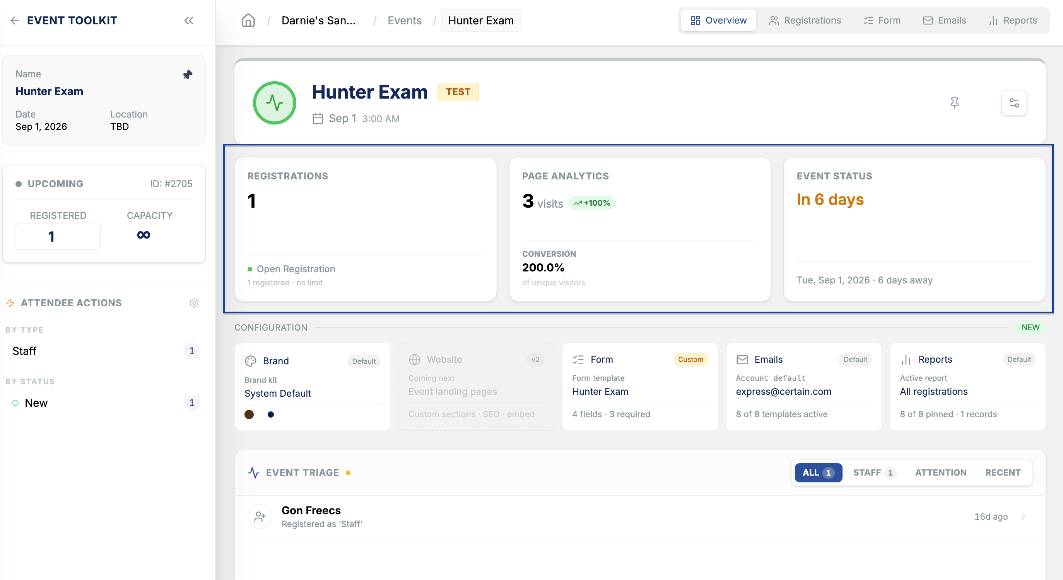Click the Default badge on Brand card

[364, 362]
